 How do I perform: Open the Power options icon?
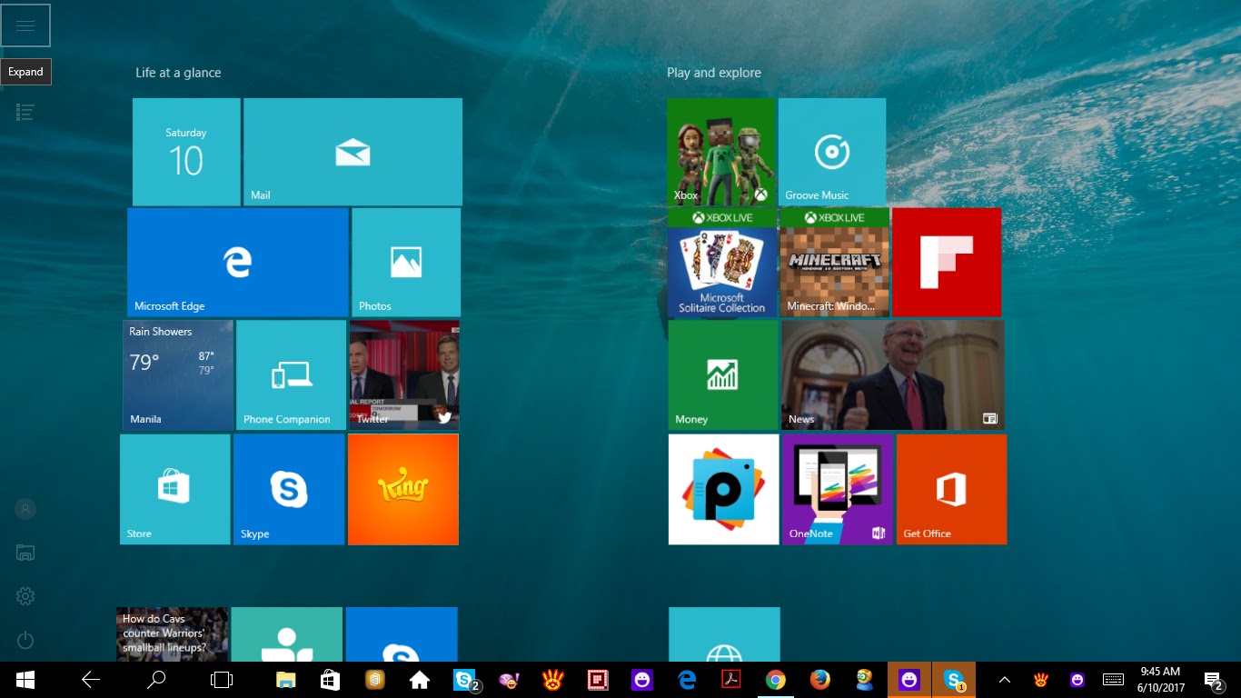pyautogui.click(x=25, y=640)
